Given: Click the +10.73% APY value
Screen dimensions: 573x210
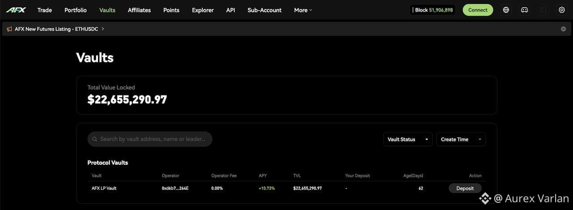Looking at the screenshot, I should coord(267,188).
